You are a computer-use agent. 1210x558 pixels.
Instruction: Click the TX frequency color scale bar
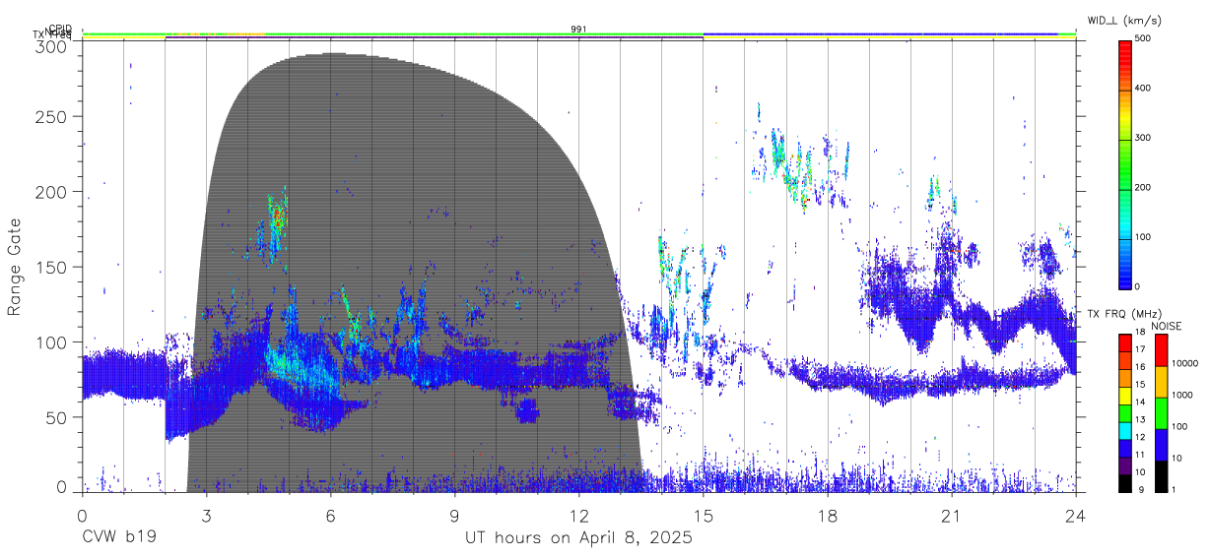(1125, 412)
